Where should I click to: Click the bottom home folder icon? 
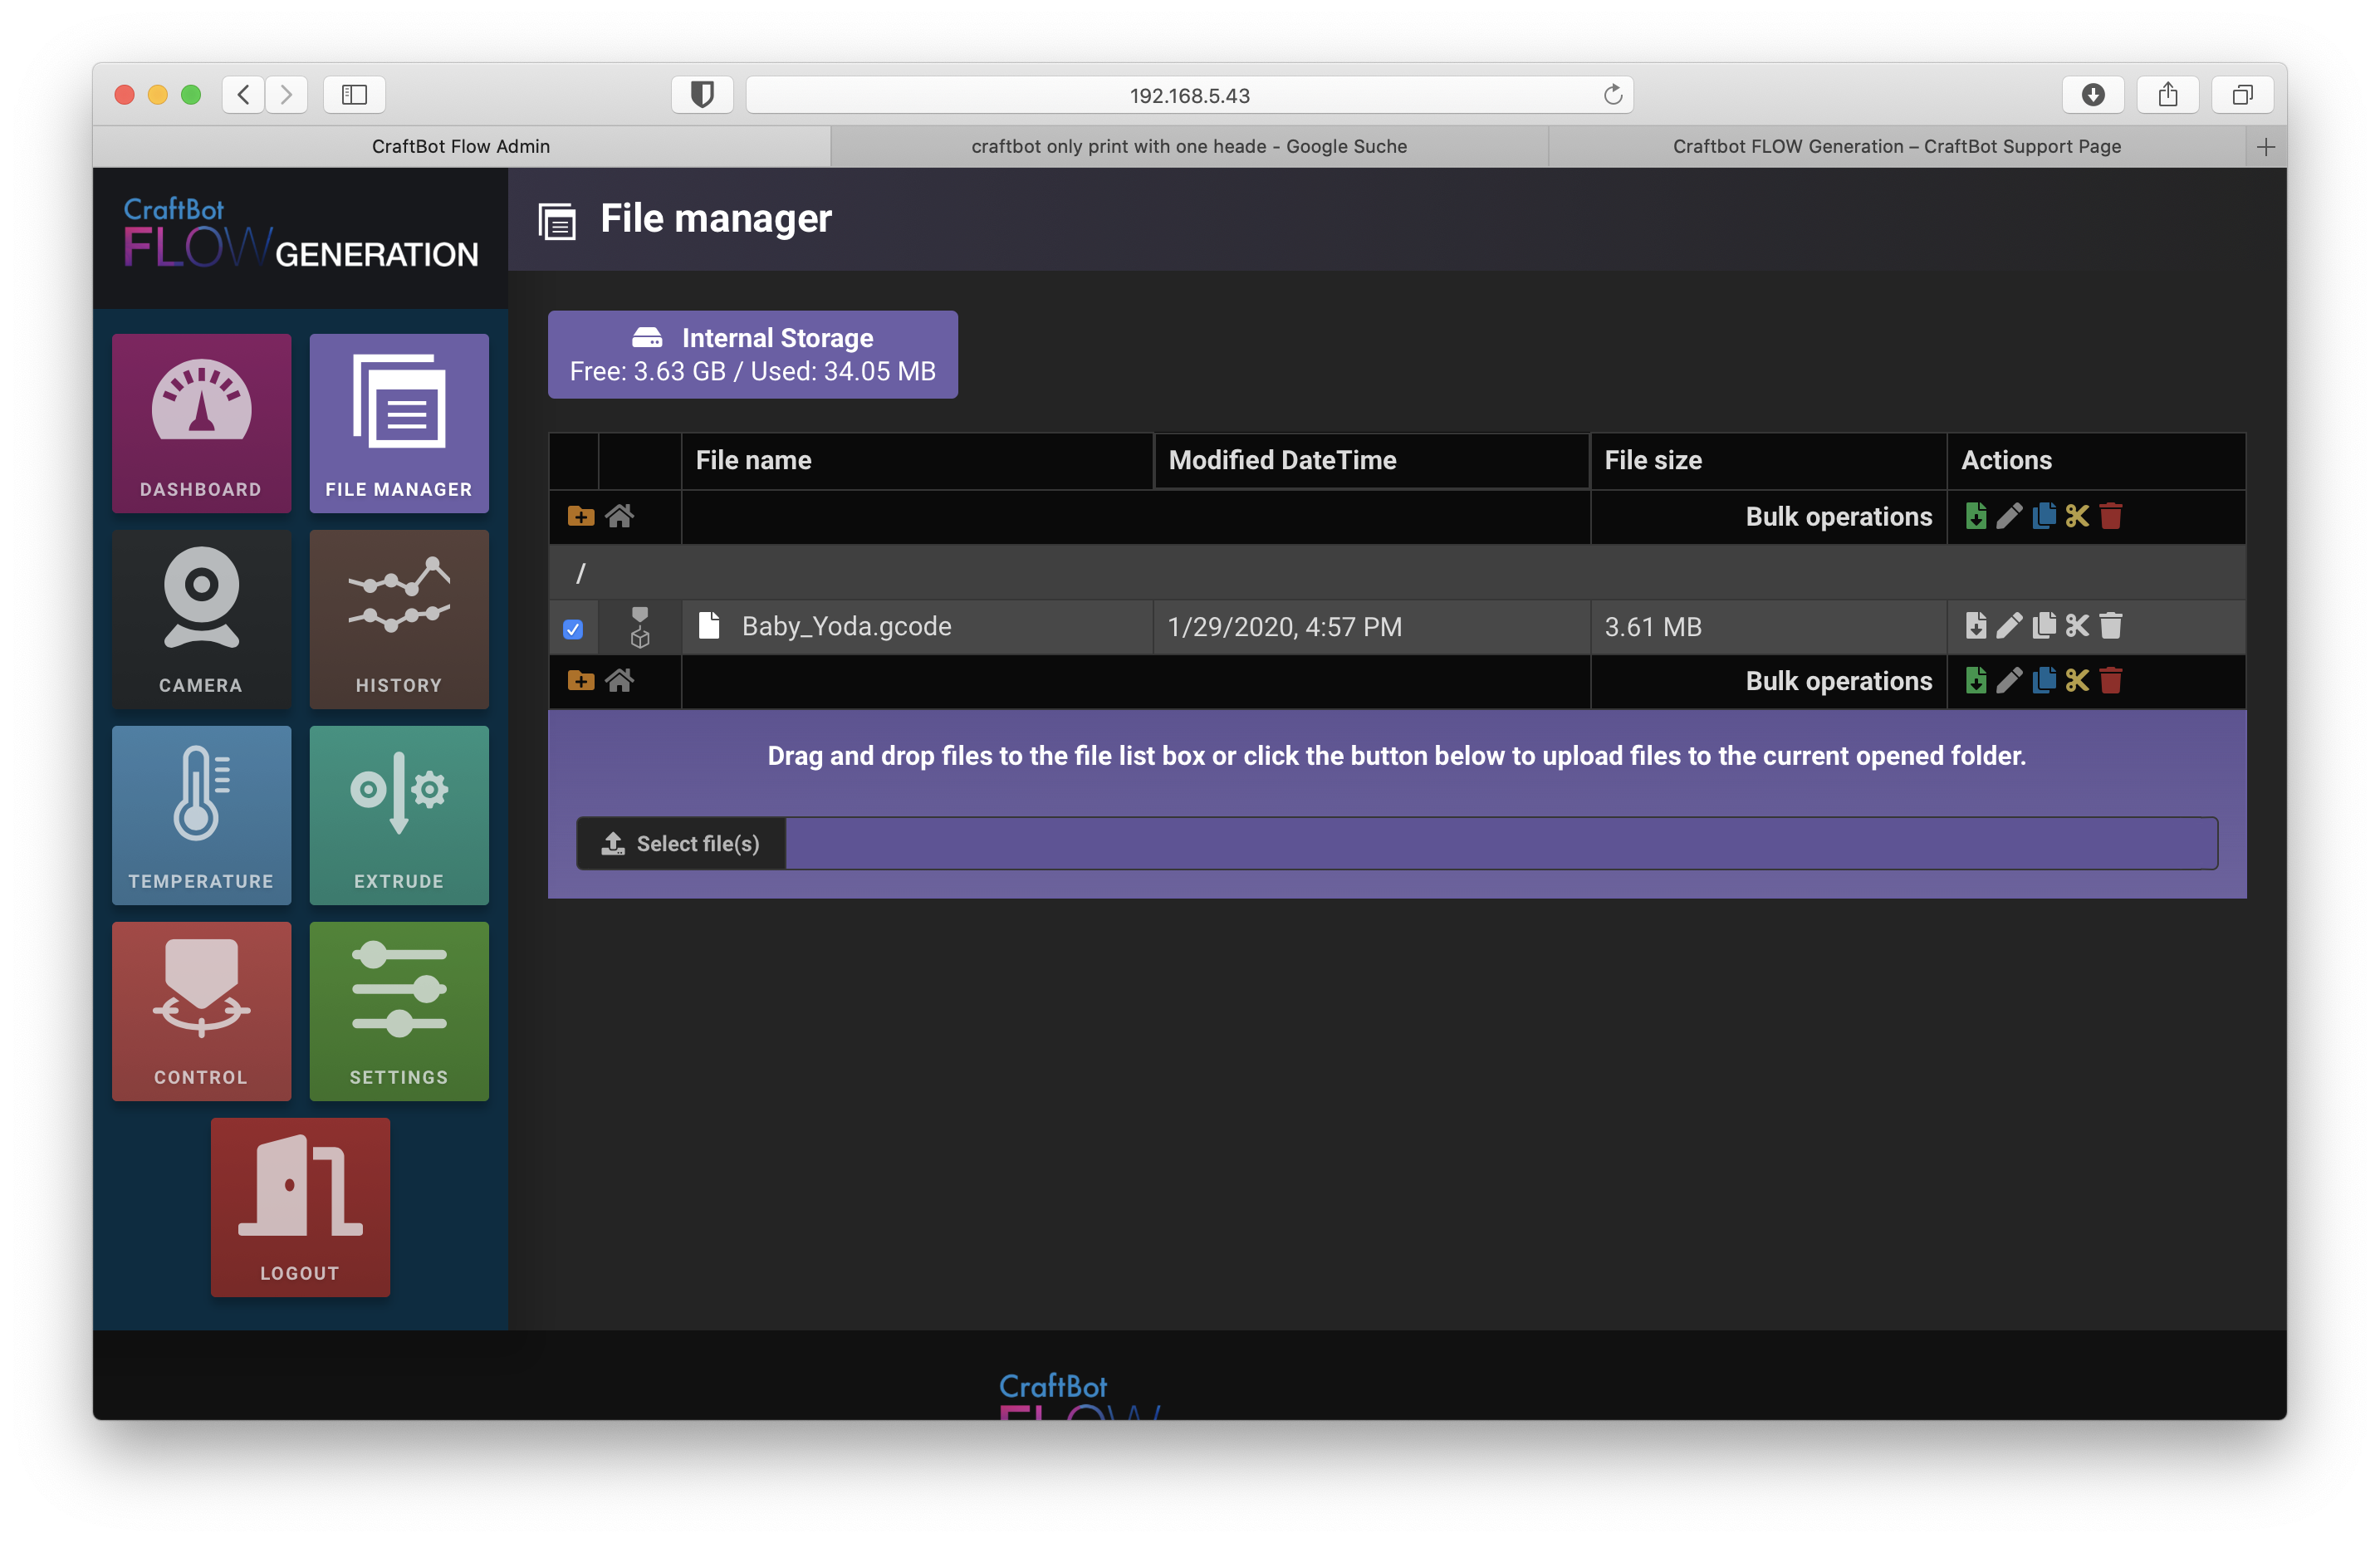click(x=620, y=681)
